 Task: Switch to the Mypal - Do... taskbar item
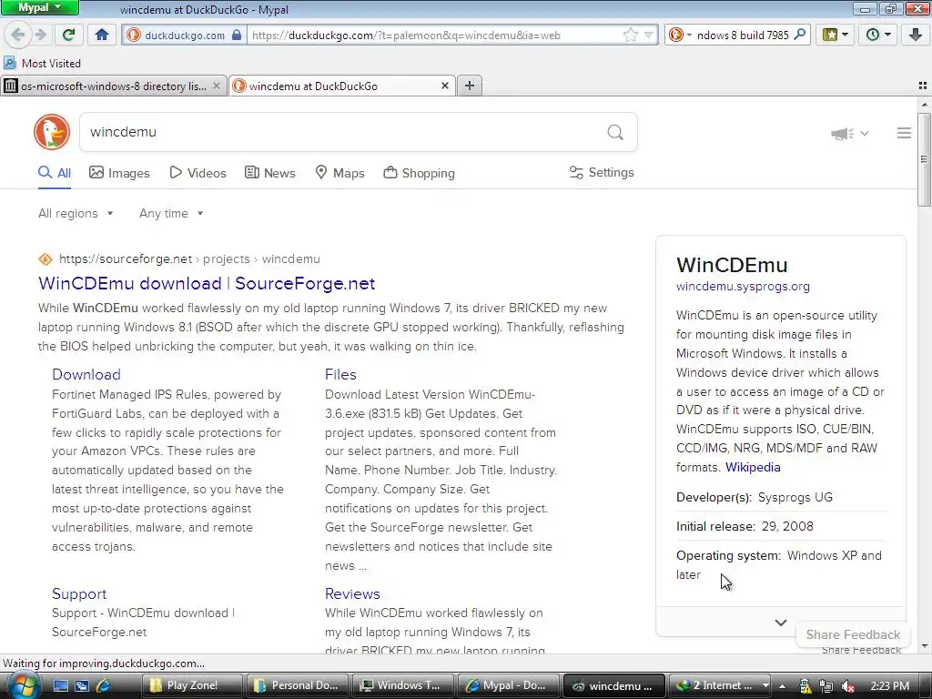coord(507,685)
